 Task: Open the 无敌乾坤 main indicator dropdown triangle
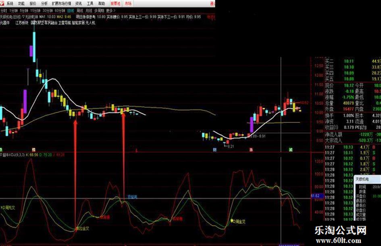tap(23, 17)
